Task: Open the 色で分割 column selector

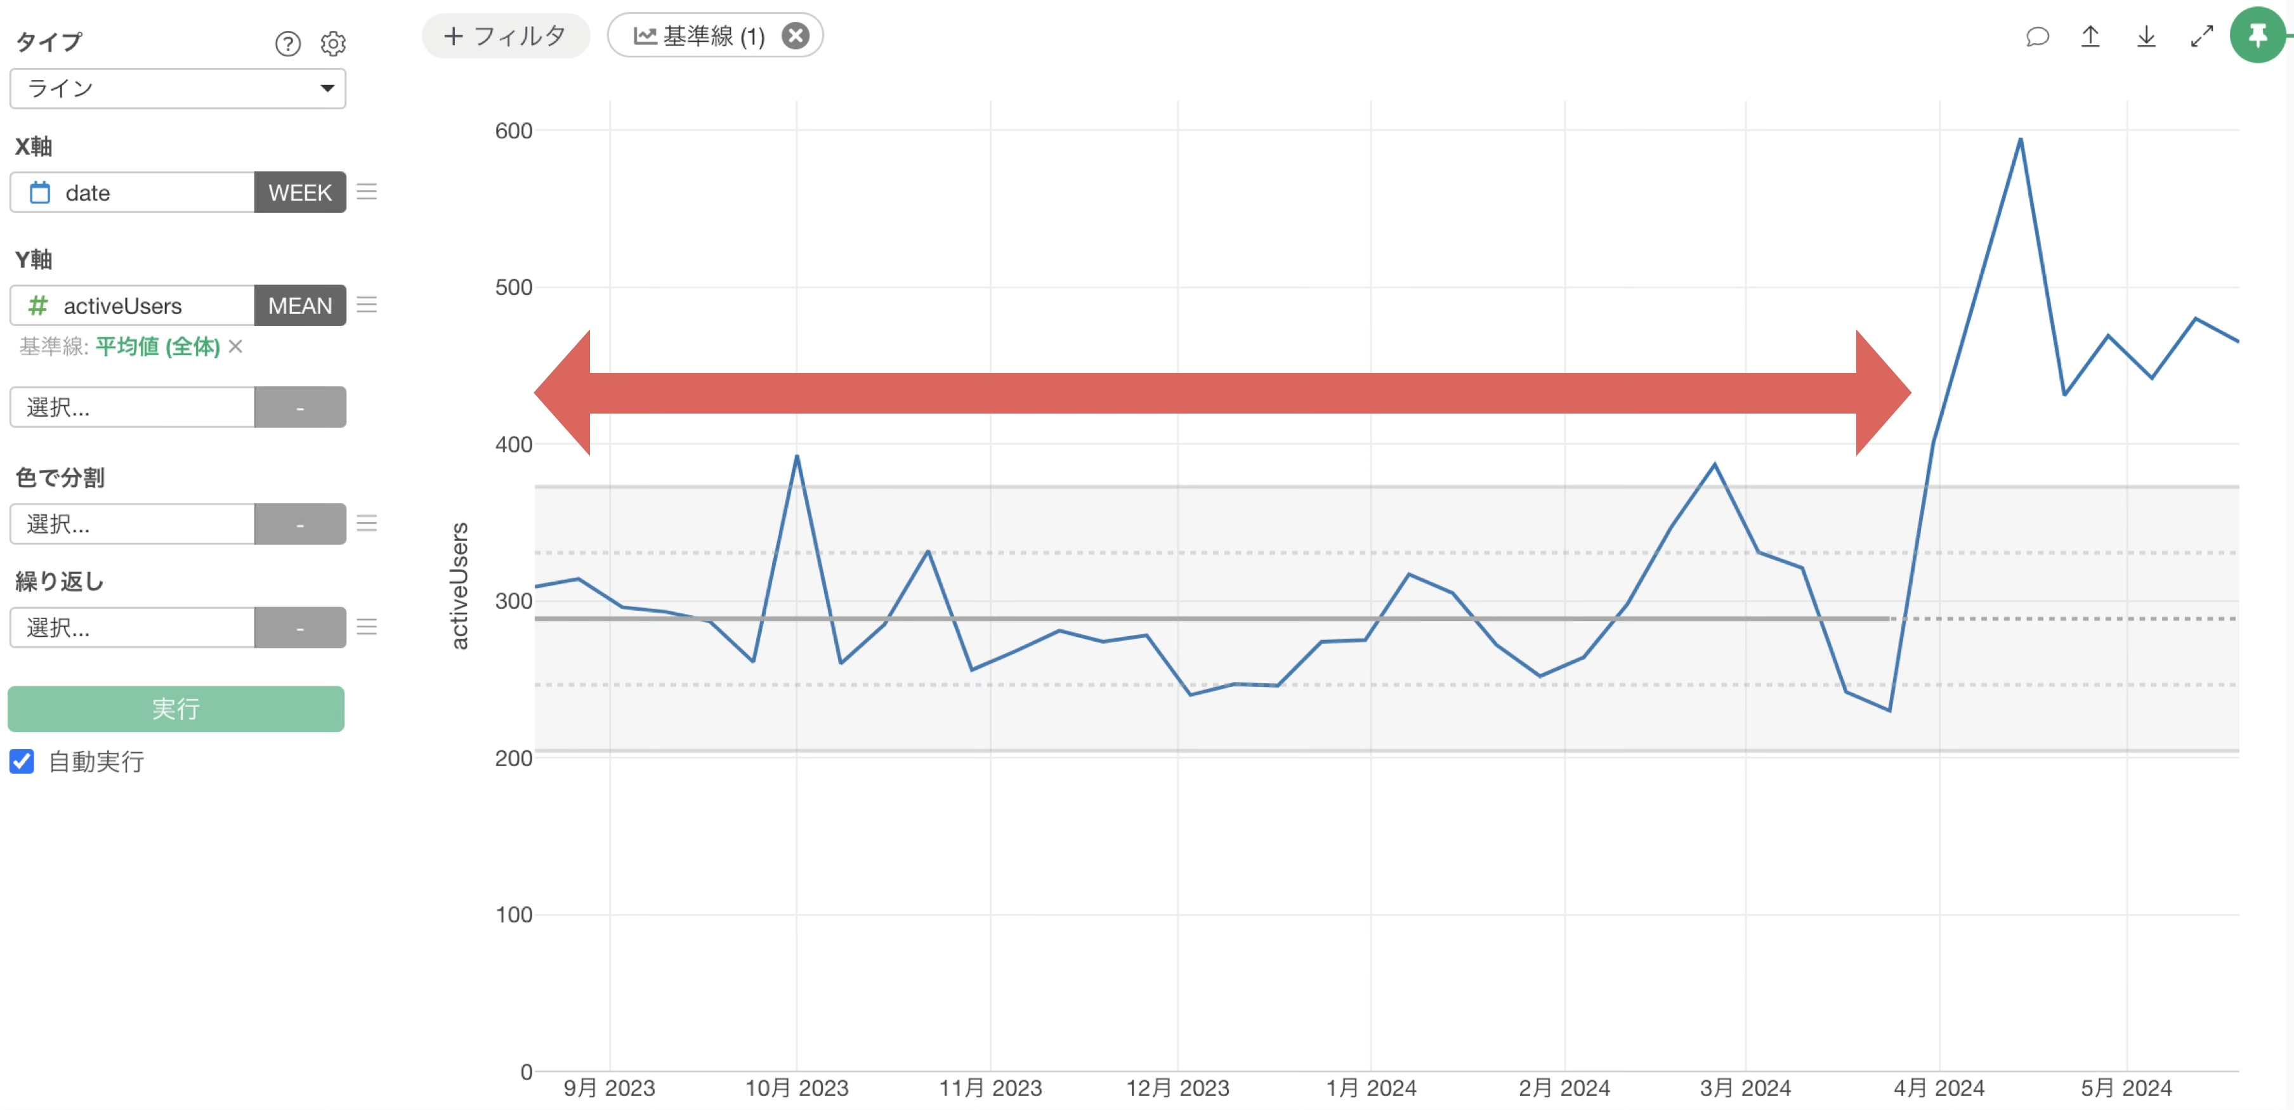Action: coord(132,523)
